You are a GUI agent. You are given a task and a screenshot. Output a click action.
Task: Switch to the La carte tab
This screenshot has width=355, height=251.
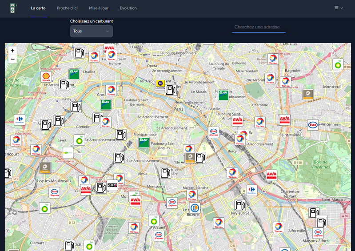coord(38,8)
